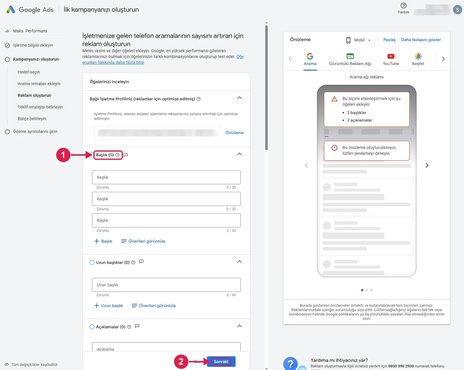Click Önerileri görüntüle under Uzun başlık
The image size is (464, 370).
click(154, 306)
